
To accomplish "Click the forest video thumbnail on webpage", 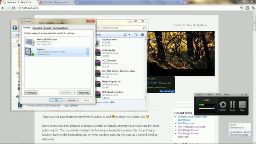I will coord(181,54).
